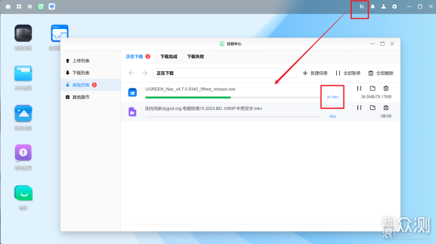Open the notification bell

(372, 7)
